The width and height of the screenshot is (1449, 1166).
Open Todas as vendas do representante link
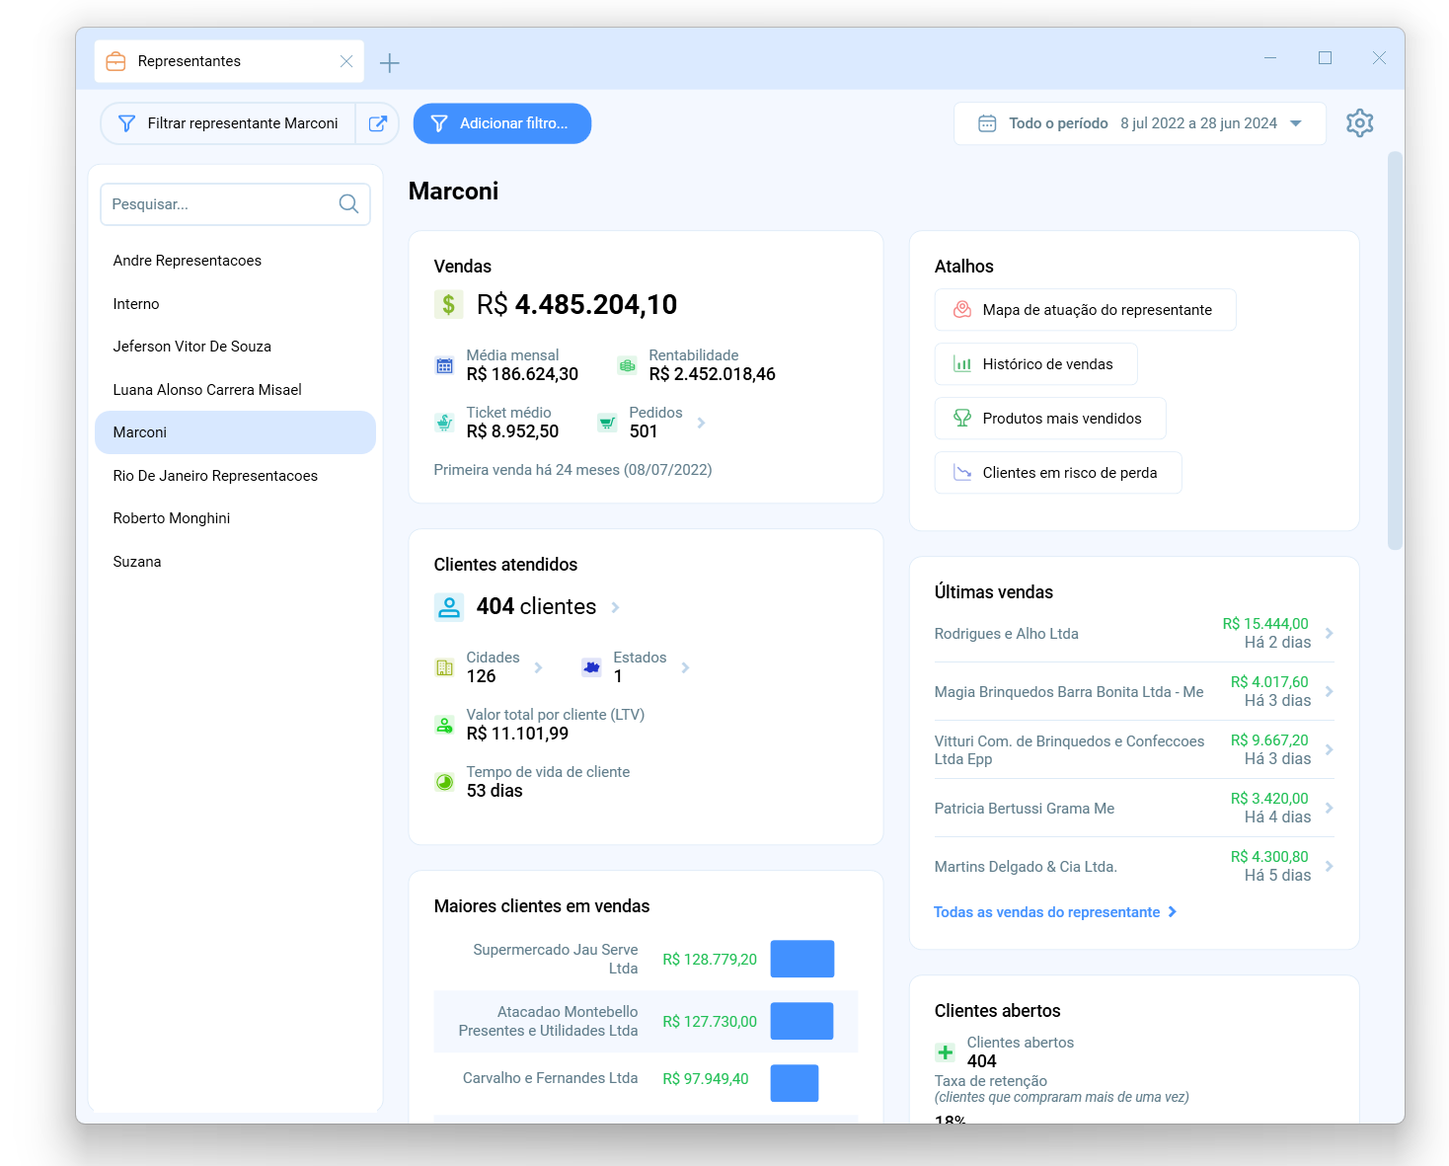point(1055,912)
